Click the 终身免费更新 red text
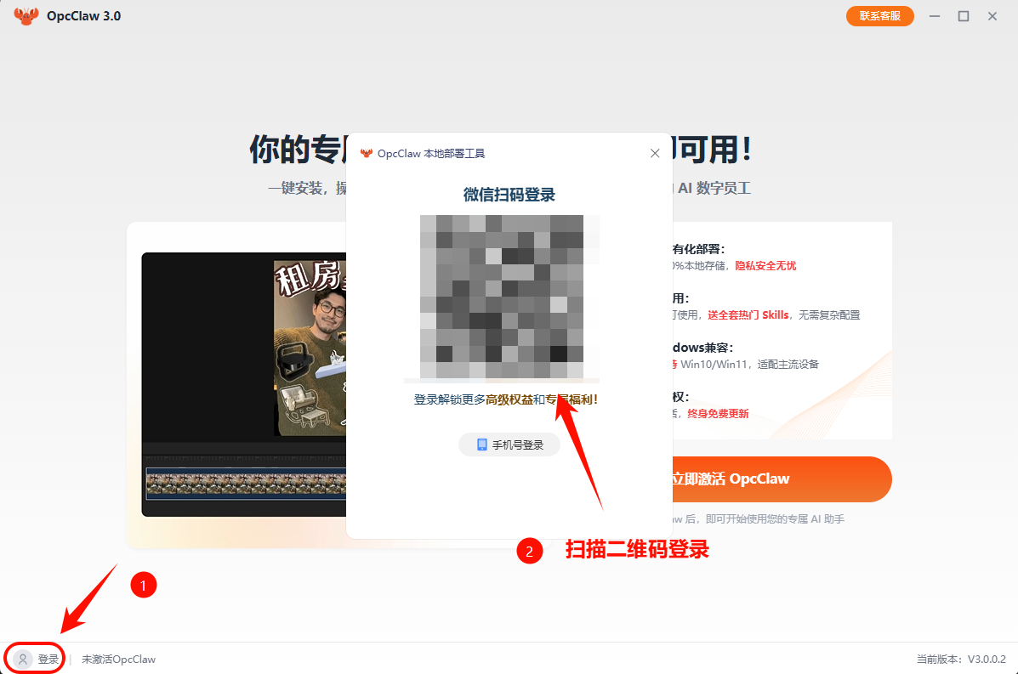Screen dimensions: 1018x674 point(718,414)
